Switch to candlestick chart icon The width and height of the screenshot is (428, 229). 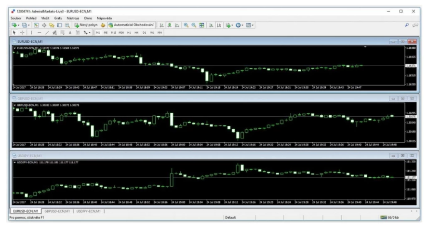tap(169, 25)
